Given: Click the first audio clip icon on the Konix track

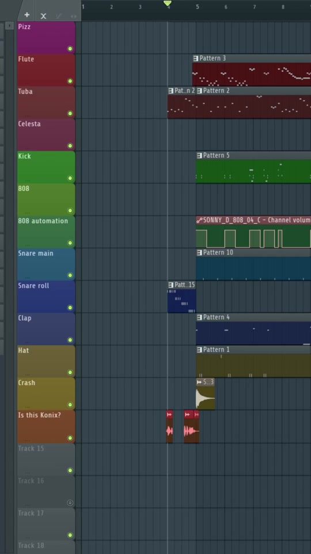Looking at the screenshot, I should click(169, 414).
